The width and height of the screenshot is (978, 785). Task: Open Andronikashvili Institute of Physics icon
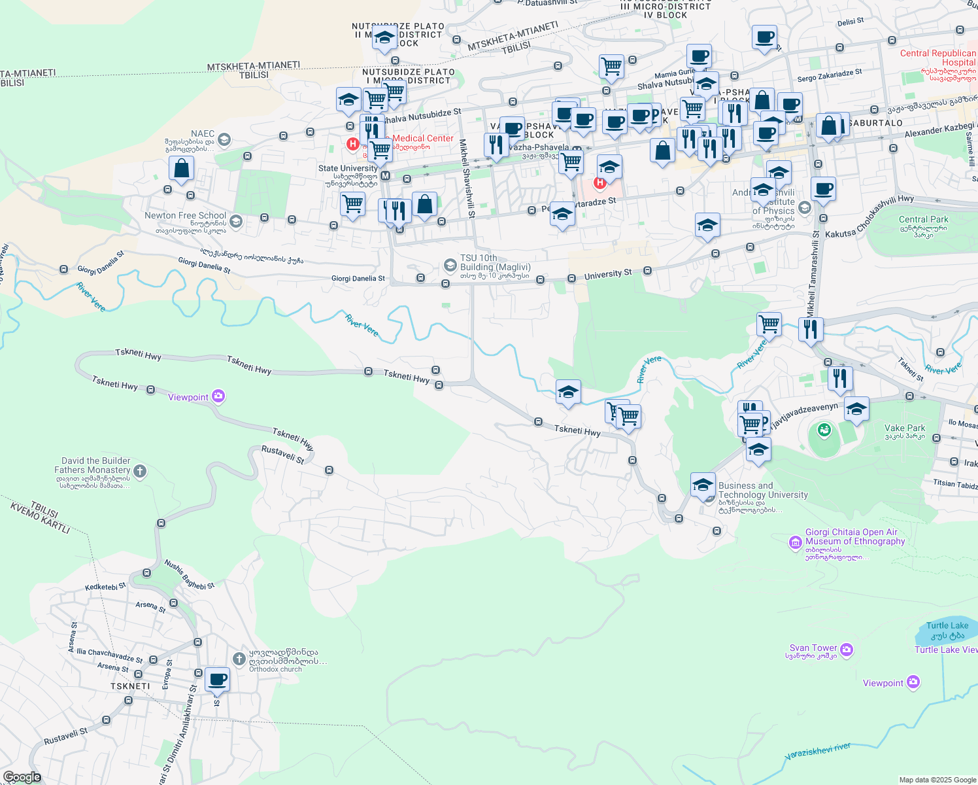tap(805, 208)
